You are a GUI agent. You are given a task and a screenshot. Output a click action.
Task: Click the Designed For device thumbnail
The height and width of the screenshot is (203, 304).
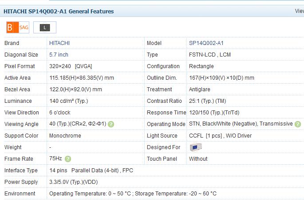[x=196, y=147]
